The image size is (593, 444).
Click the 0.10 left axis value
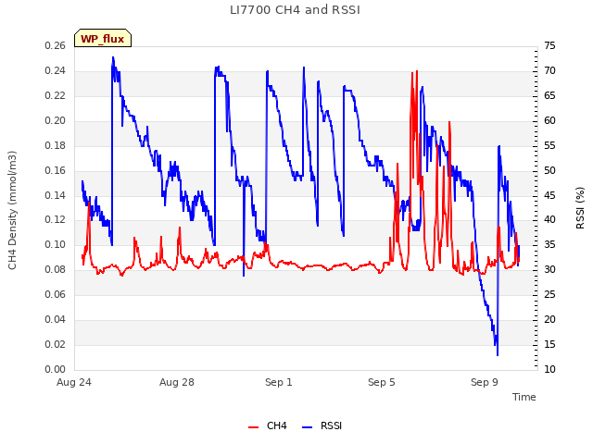click(x=56, y=244)
